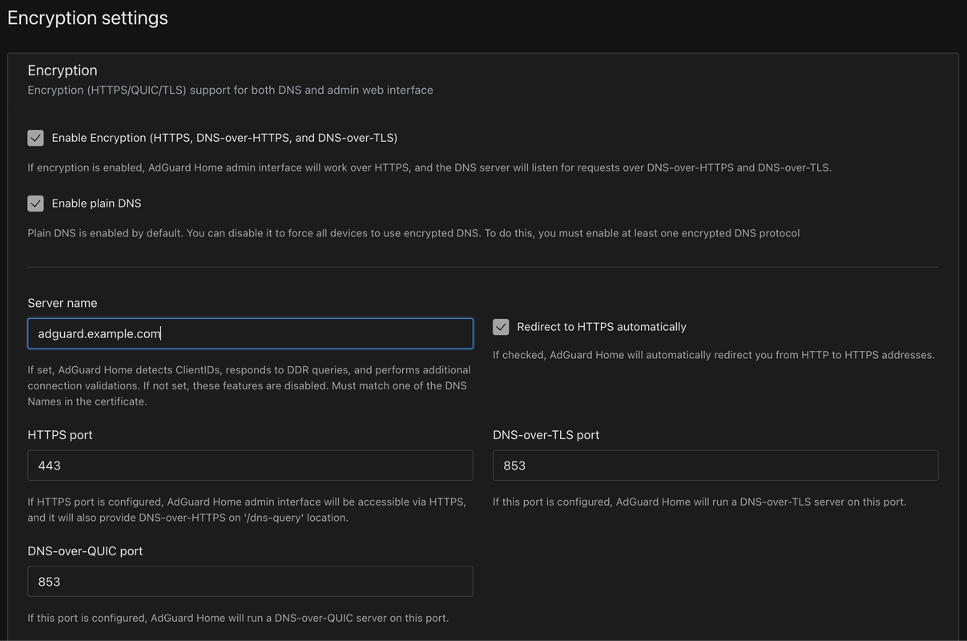Click the "Enable Encryption (HTTPS, DNS-over-HTTPS, and DNS-over-TLS)" label text
The width and height of the screenshot is (967, 641).
(x=224, y=138)
